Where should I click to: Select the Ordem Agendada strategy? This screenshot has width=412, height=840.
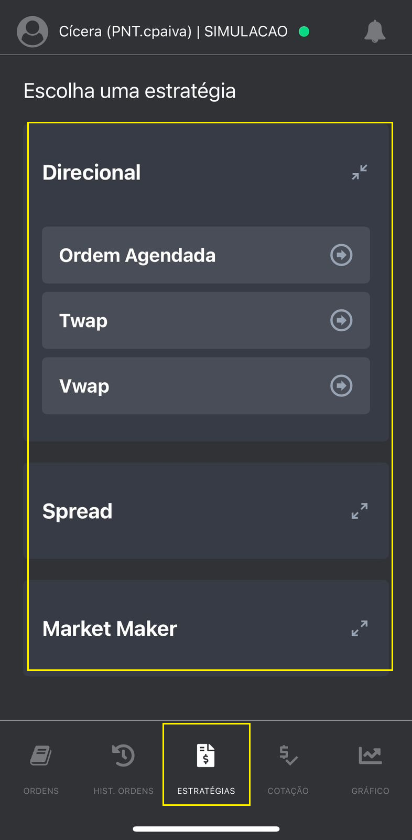coord(137,255)
